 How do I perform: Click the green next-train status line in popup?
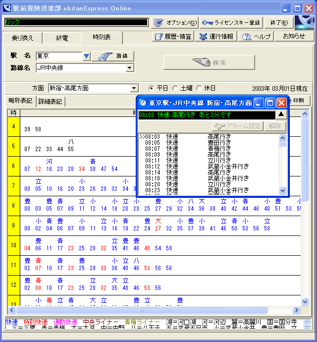click(207, 115)
